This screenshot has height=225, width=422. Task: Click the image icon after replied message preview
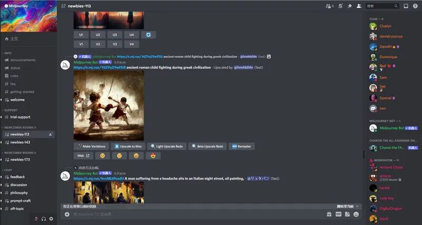coord(268,56)
